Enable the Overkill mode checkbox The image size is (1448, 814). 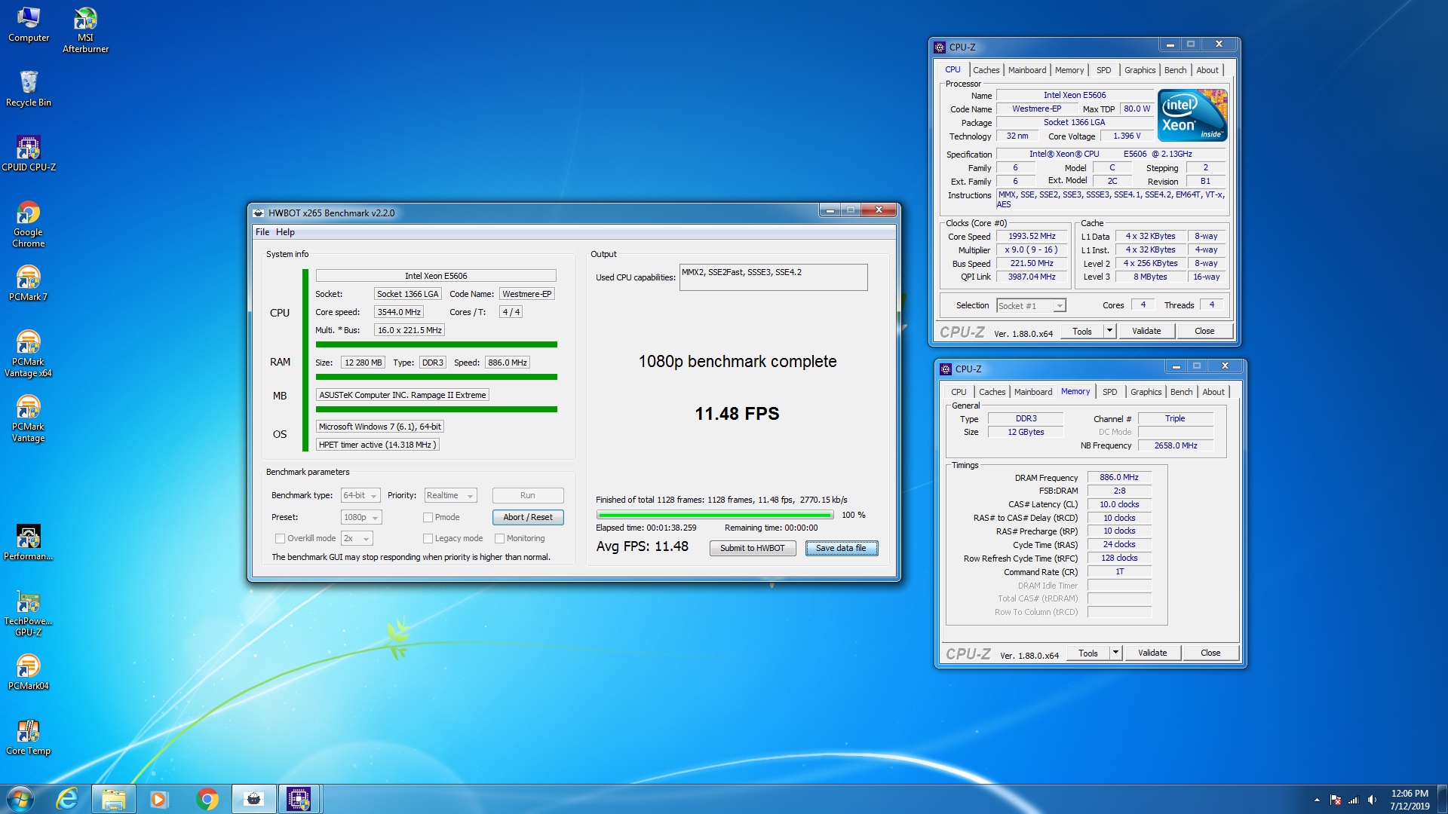tap(280, 538)
